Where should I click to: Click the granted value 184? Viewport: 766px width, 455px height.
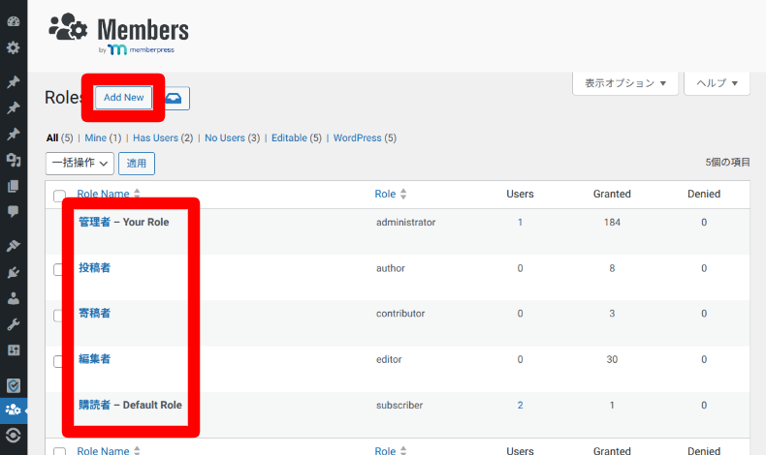[612, 223]
